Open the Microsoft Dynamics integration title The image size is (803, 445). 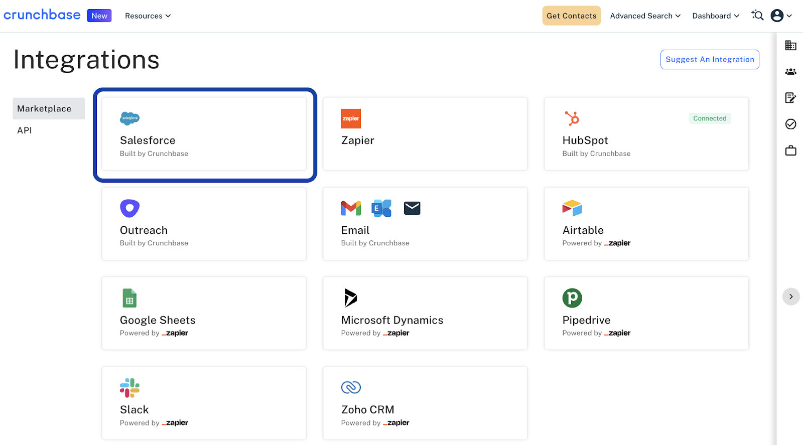pos(392,320)
